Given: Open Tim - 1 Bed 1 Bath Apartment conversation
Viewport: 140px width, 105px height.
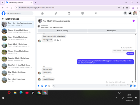Looking at the screenshot, I should pos(18,24).
